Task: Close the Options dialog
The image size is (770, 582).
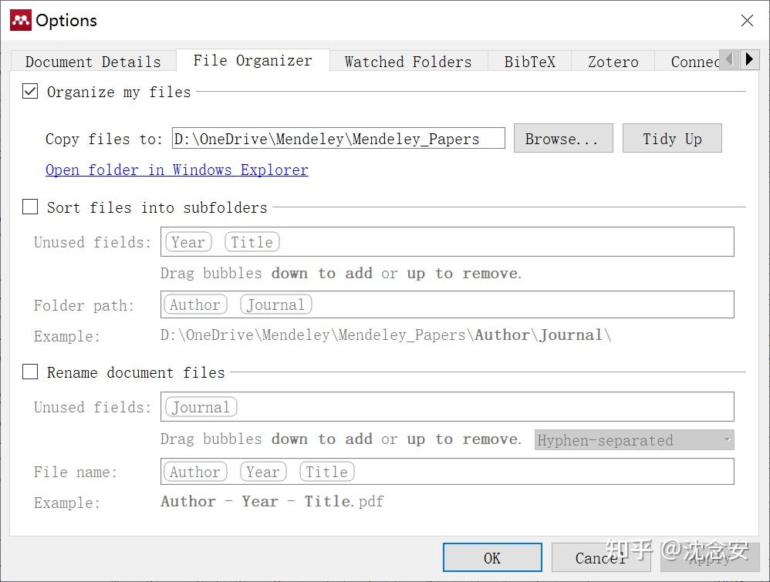Action: pyautogui.click(x=747, y=20)
